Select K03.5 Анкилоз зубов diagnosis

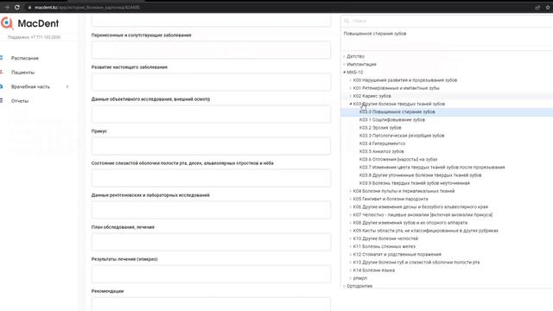(x=382, y=151)
